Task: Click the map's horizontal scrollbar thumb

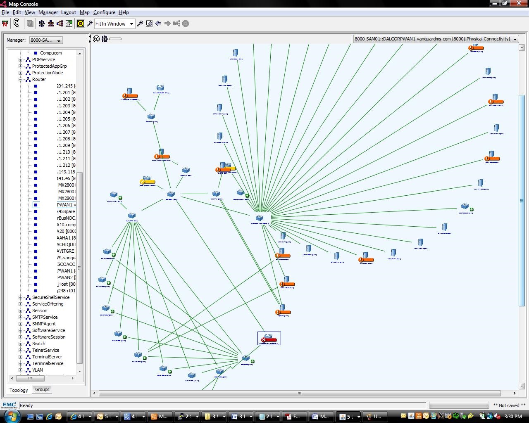Action: 300,393
